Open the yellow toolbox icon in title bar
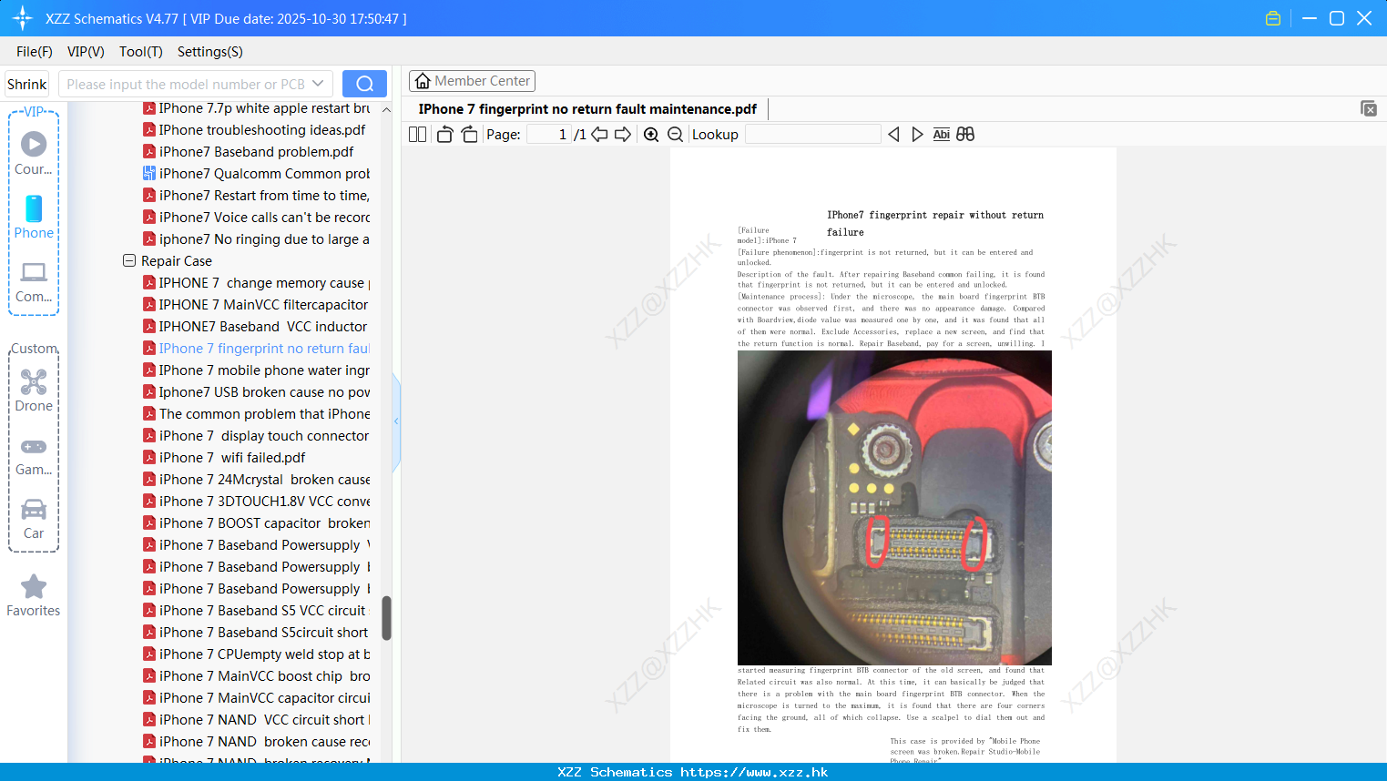1387x781 pixels. [x=1273, y=18]
